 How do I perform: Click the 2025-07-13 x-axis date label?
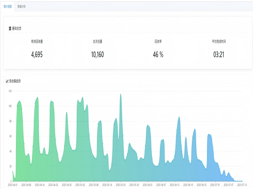point(242,184)
